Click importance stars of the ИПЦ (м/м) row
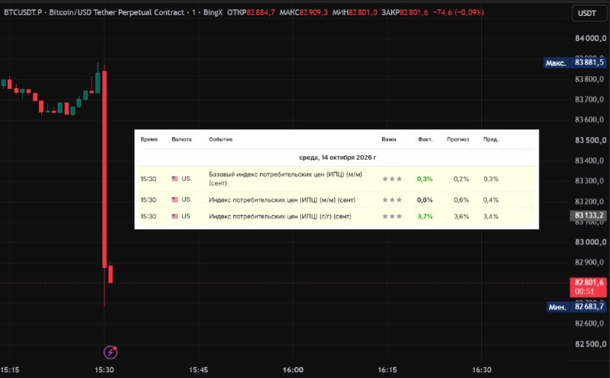 [392, 200]
